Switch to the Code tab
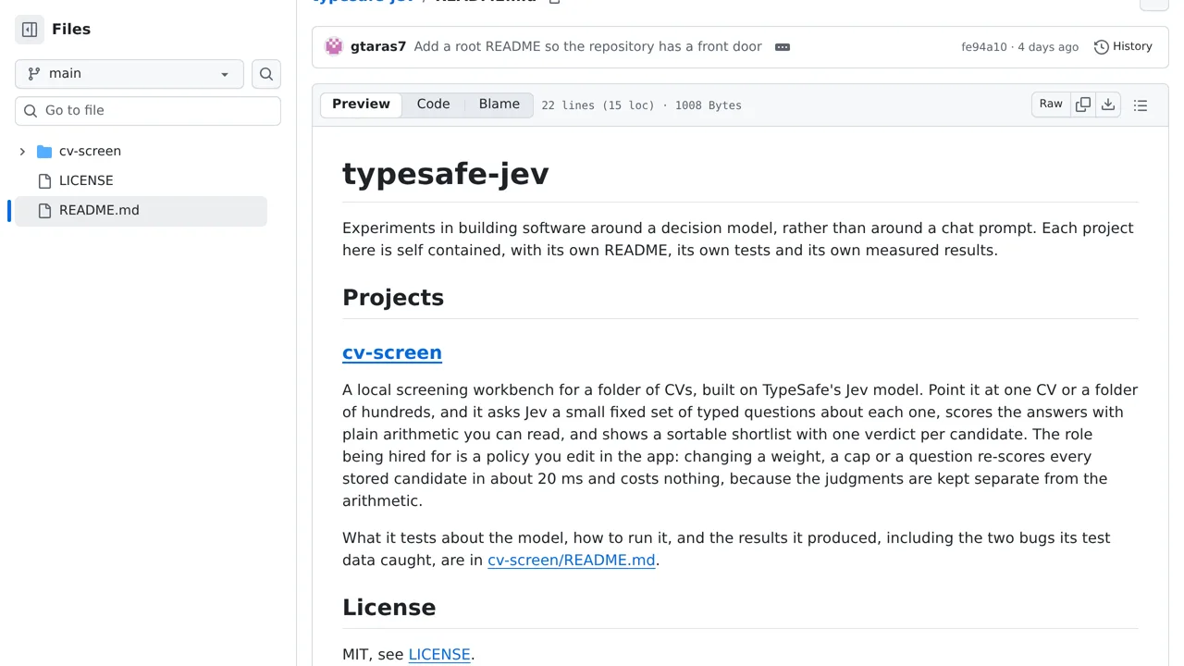 (433, 105)
